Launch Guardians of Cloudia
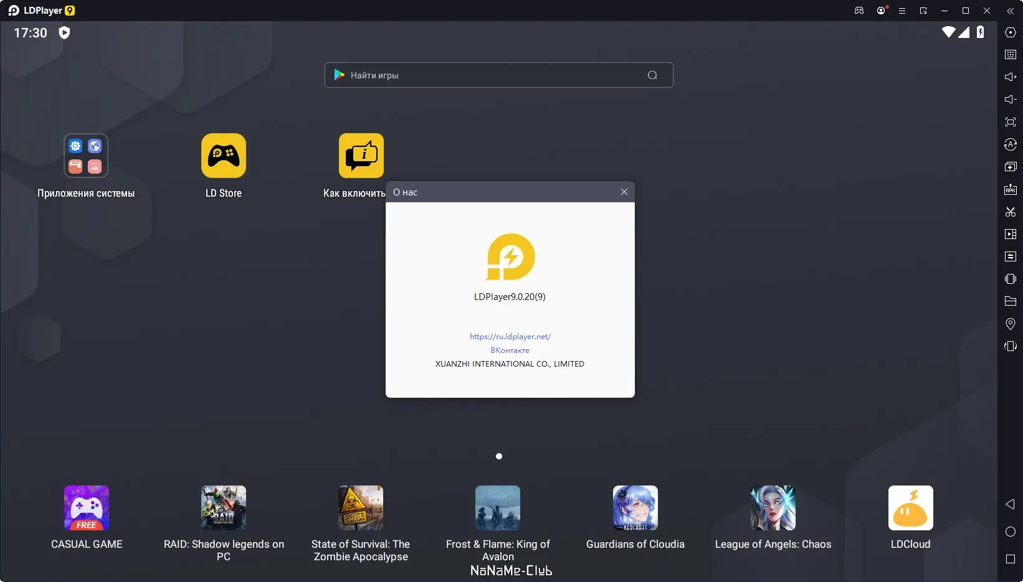 pyautogui.click(x=635, y=508)
